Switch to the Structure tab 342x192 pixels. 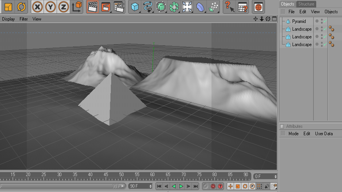pyautogui.click(x=306, y=4)
